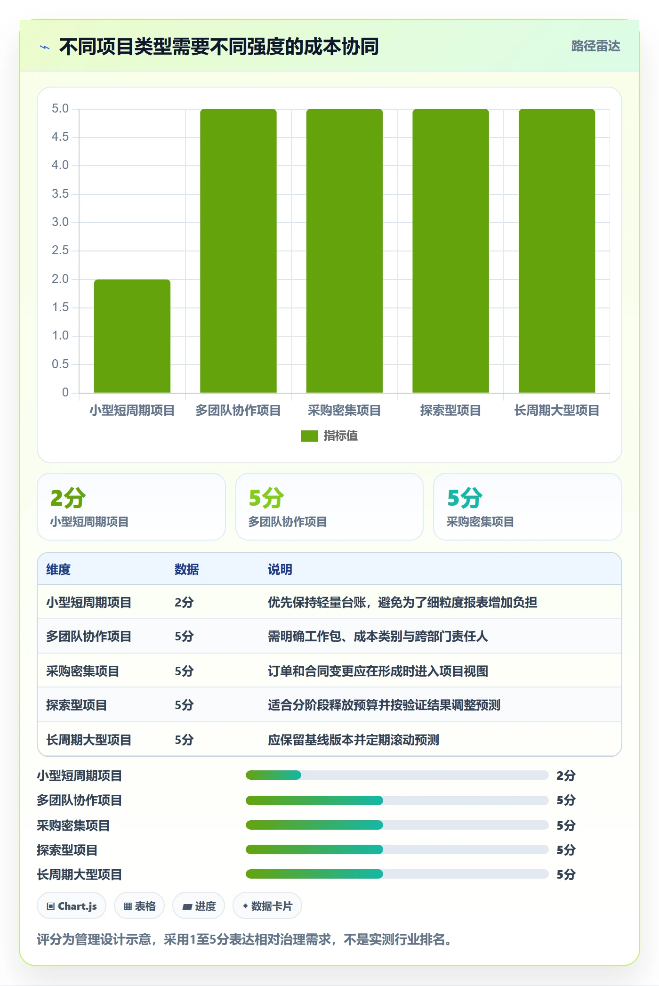Click the 指标值 legend label

click(340, 436)
